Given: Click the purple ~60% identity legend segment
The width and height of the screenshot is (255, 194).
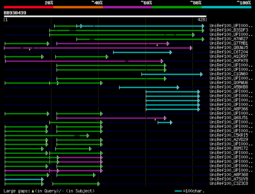Looking at the screenshot, I should tap(127, 7).
